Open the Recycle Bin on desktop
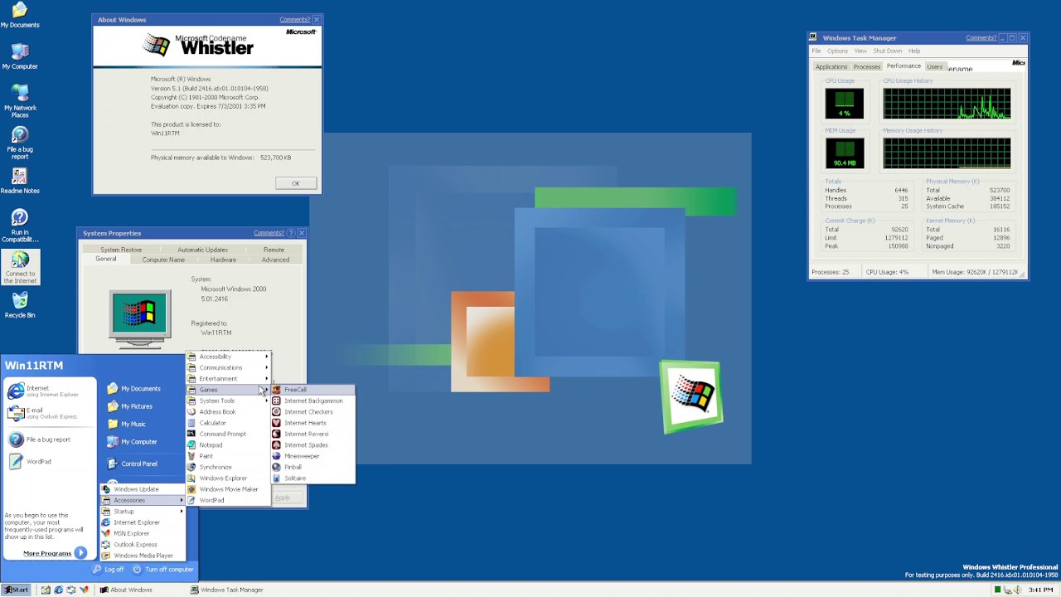This screenshot has height=597, width=1061. tap(20, 304)
